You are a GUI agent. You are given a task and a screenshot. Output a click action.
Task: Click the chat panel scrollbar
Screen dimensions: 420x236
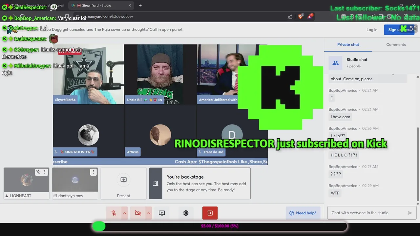tap(418, 163)
